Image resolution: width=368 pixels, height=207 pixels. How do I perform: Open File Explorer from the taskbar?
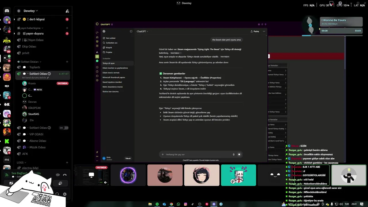point(150,204)
